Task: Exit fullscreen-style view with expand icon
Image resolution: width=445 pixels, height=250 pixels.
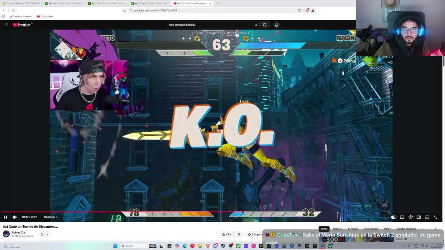Action: [x=435, y=217]
